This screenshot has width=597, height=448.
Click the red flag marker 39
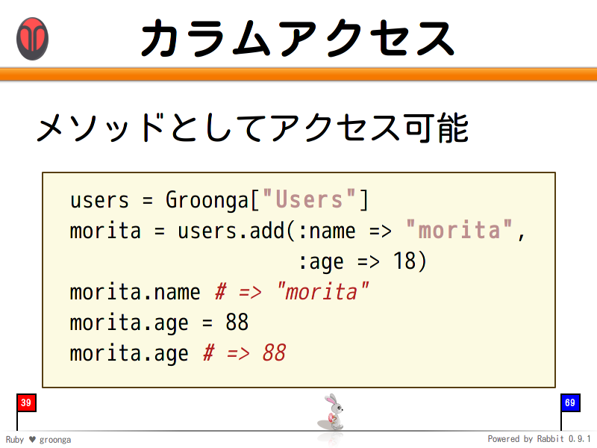[x=26, y=403]
